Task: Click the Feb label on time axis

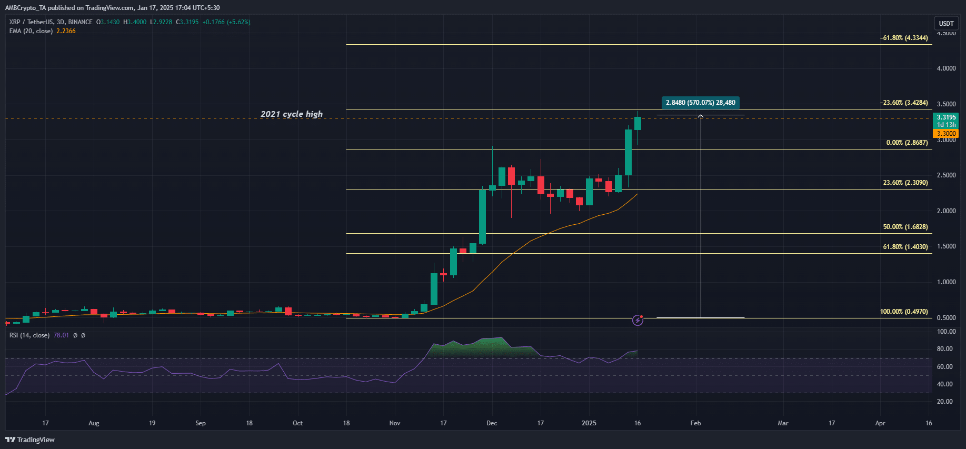Action: coord(696,423)
